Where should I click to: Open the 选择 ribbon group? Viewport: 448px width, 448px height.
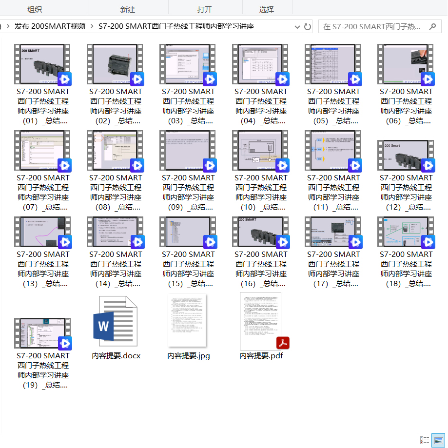[267, 9]
